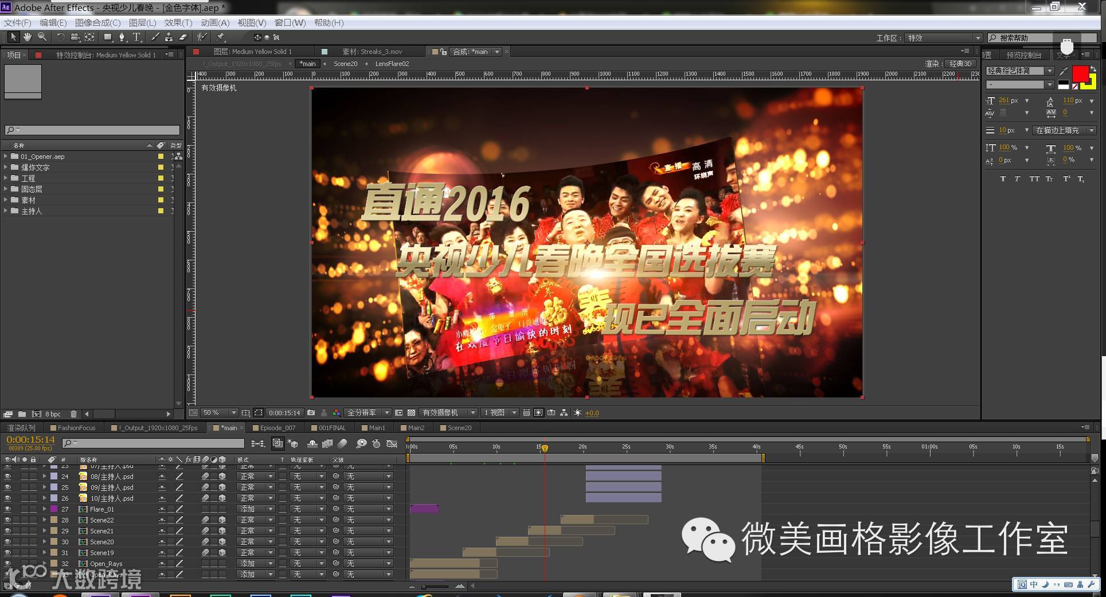Click the 经典3D renderer button
The height and width of the screenshot is (597, 1106).
[960, 64]
